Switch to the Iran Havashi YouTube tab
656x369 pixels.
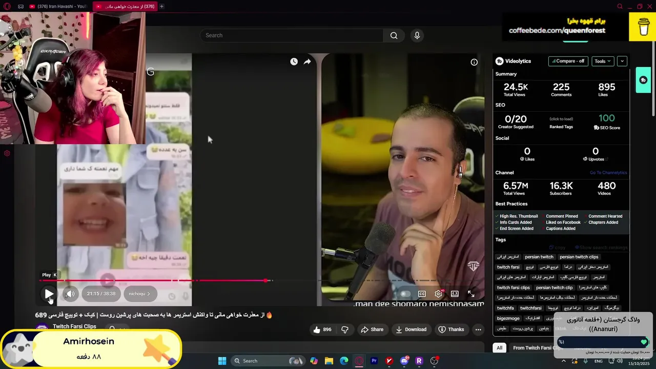pyautogui.click(x=58, y=6)
